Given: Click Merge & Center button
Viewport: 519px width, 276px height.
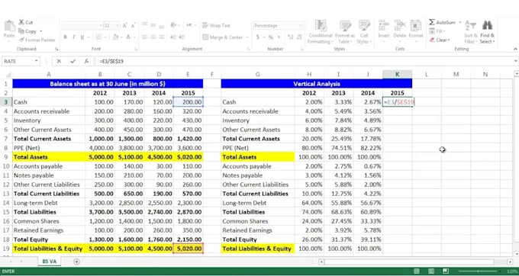Looking at the screenshot, I should pyautogui.click(x=223, y=37).
